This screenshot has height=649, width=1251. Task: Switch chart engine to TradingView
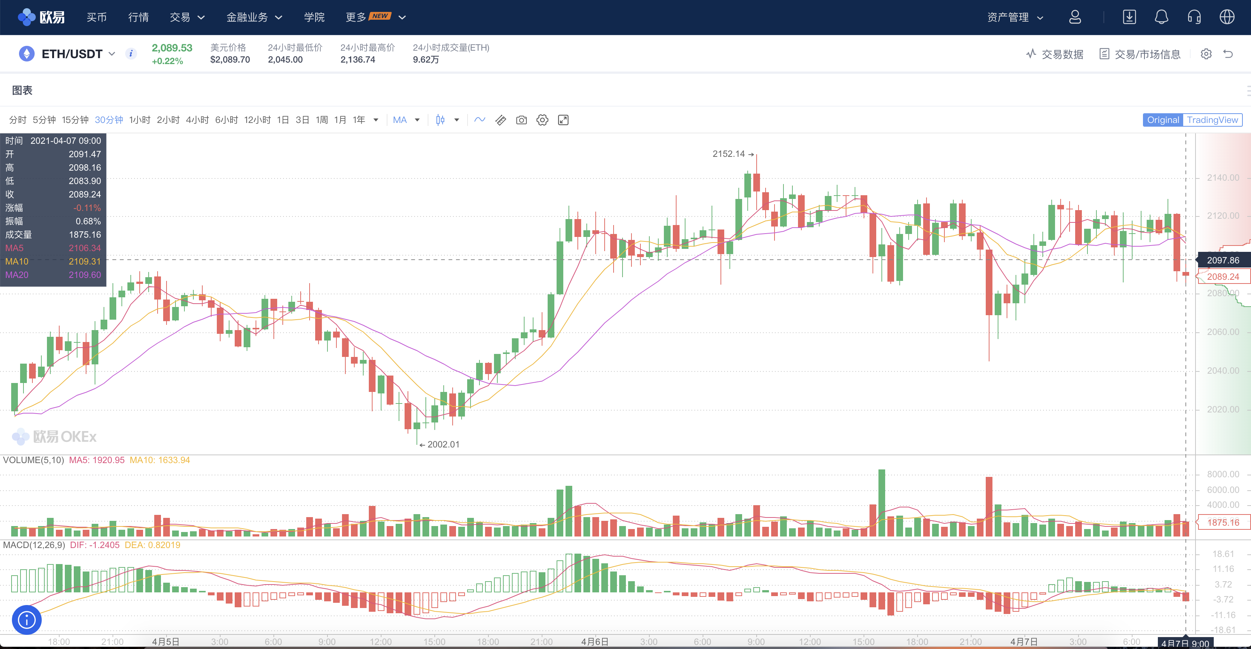pos(1213,120)
